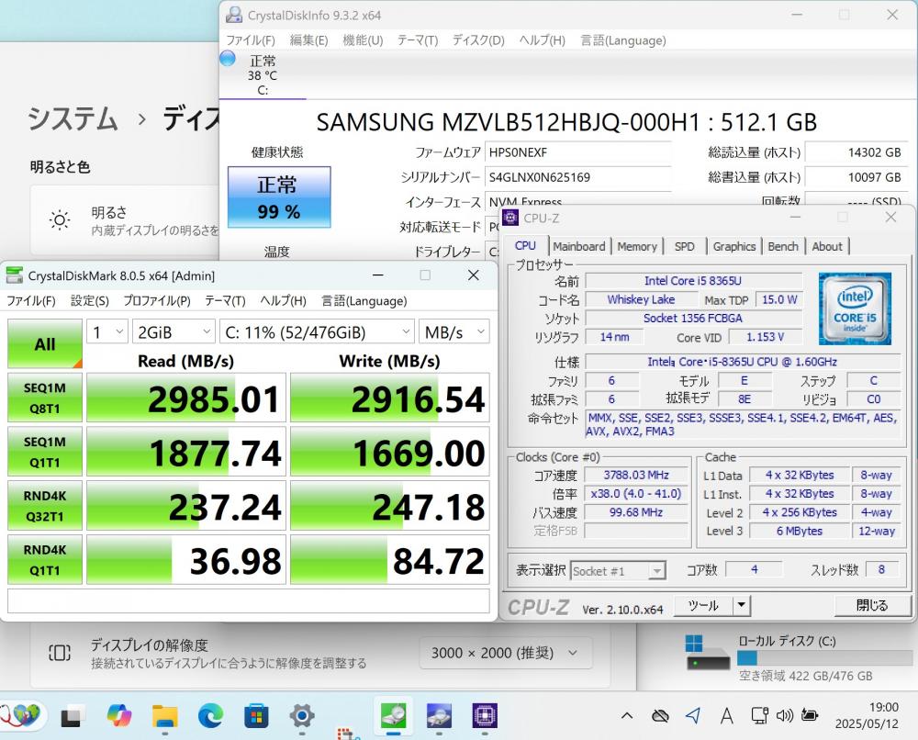Click the location arrow tray icon
The width and height of the screenshot is (918, 740).
pos(693,715)
